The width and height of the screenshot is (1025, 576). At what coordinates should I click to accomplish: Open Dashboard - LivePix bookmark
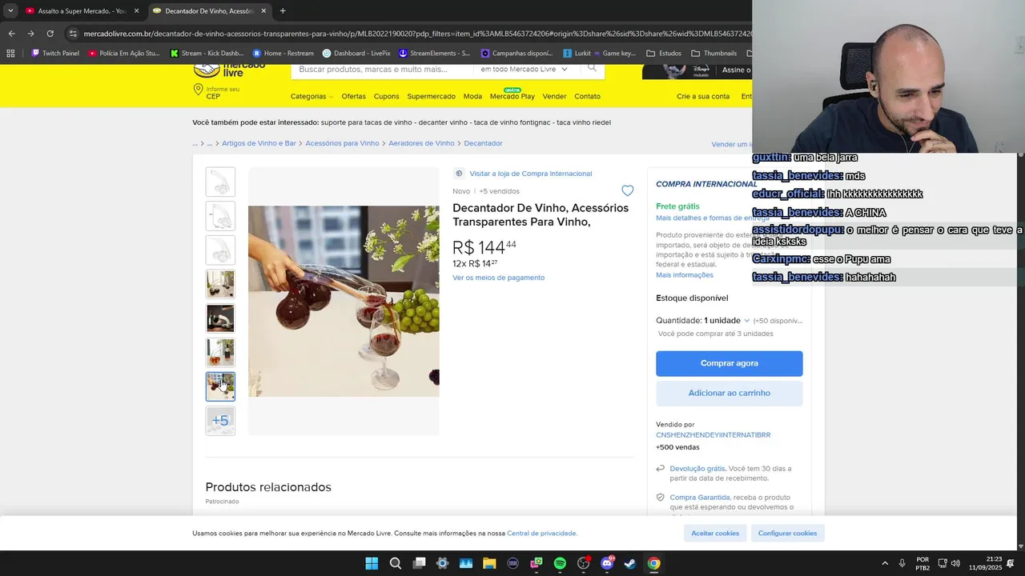356,54
